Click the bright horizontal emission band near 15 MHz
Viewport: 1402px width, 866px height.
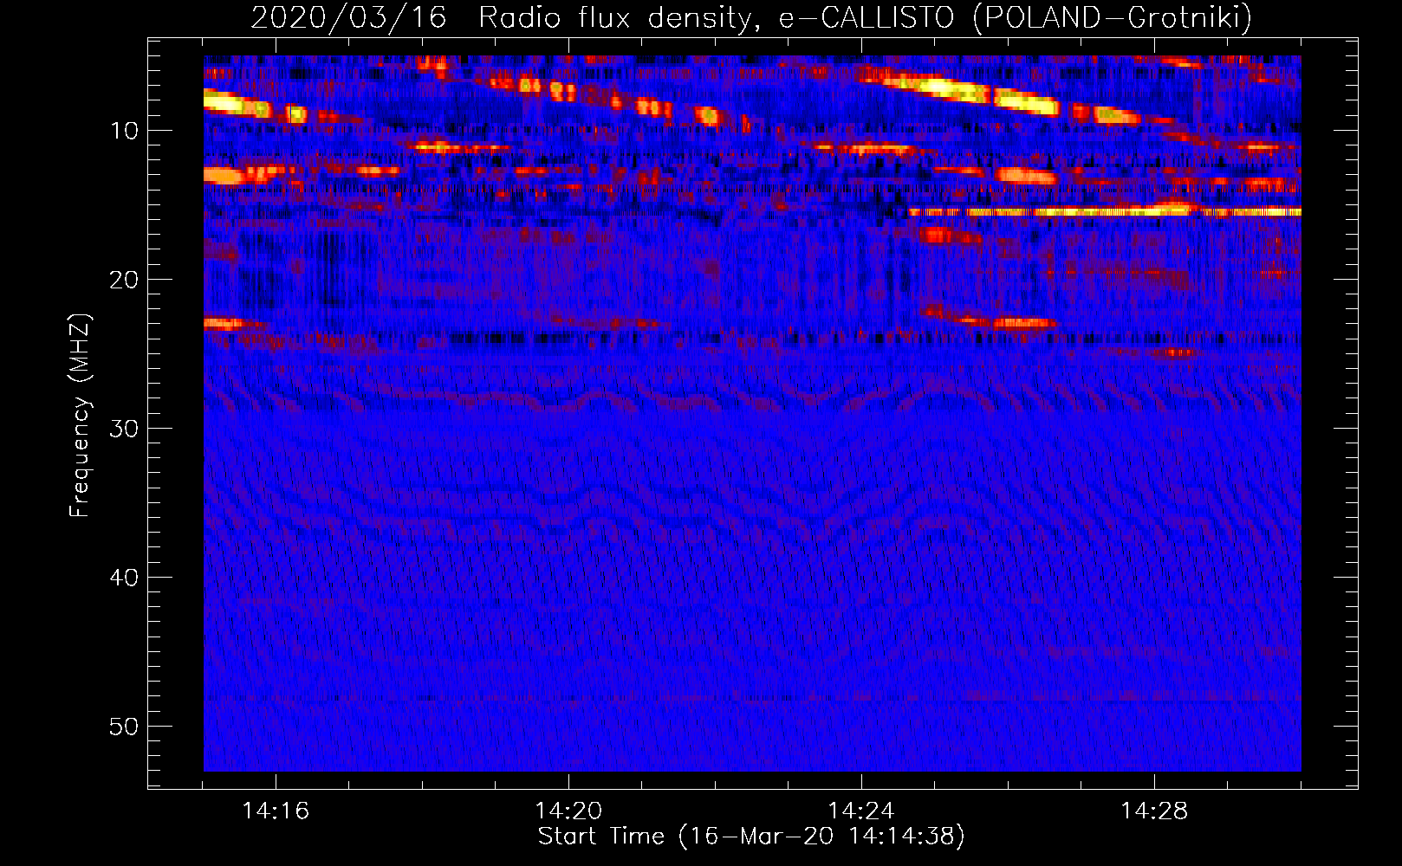1105,211
